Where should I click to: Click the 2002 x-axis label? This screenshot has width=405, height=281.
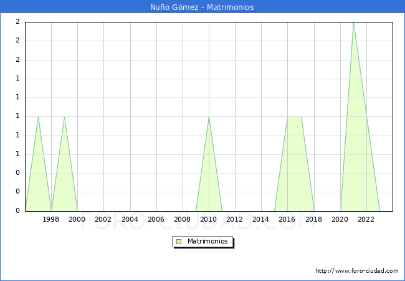click(x=103, y=219)
